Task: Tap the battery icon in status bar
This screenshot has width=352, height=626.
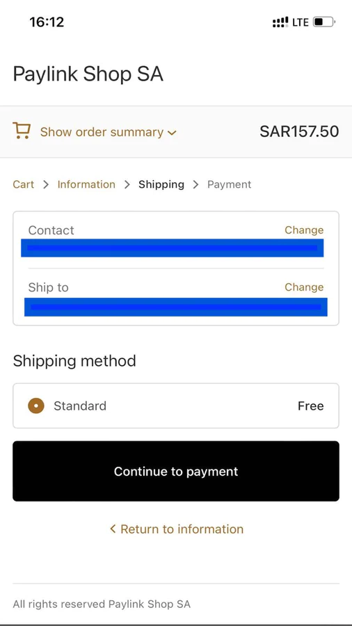Action: pos(324,22)
